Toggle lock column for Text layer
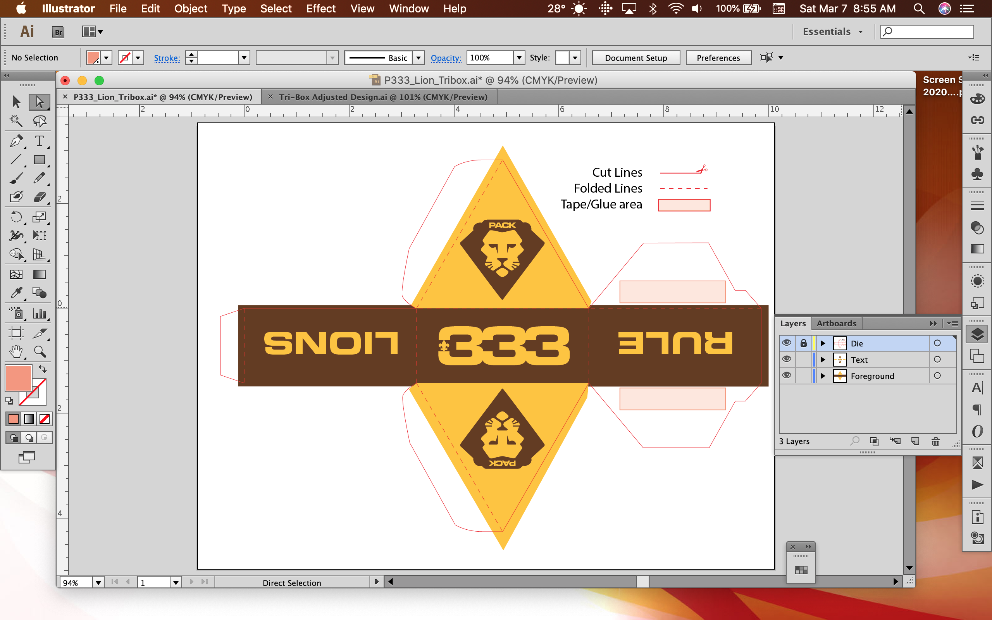 point(803,360)
